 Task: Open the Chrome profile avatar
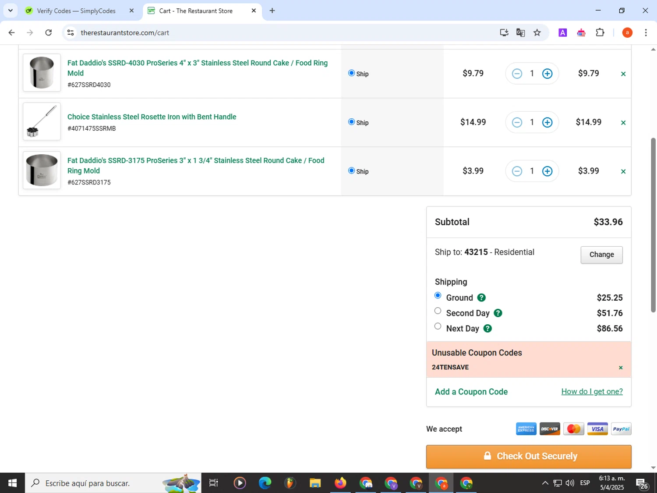[x=627, y=32]
